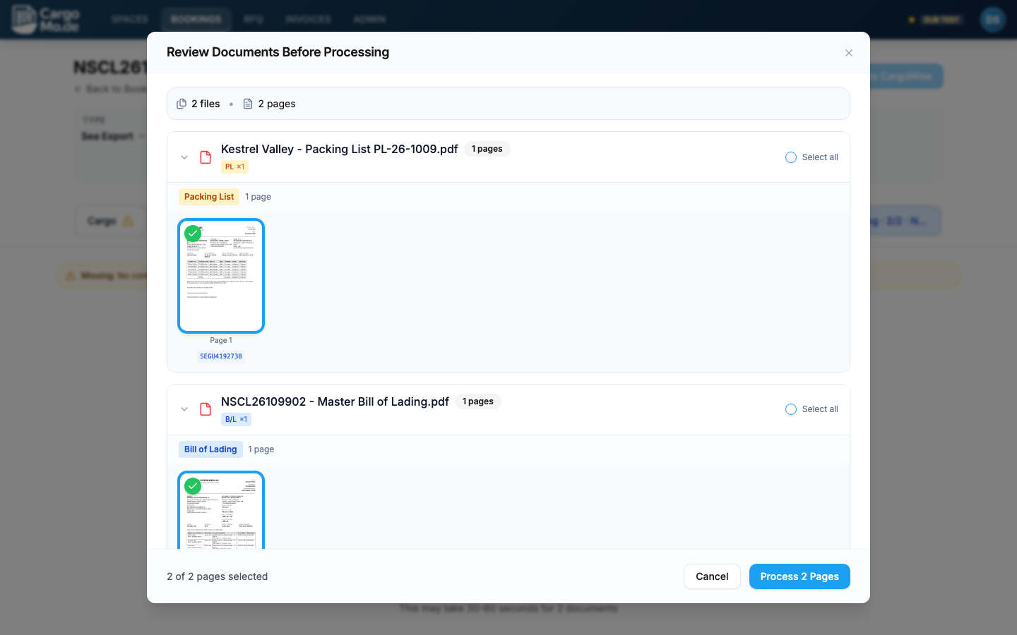Click the page icon next to 2 pages
Screen dimensions: 1017x635
248,104
